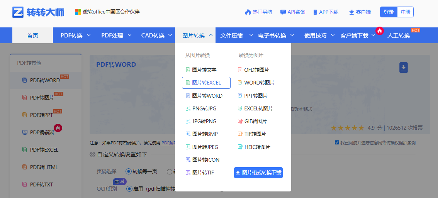This screenshot has height=198, width=438.
Task: Click the gear icon beside 自定义转换设置如下
Action: (92, 154)
